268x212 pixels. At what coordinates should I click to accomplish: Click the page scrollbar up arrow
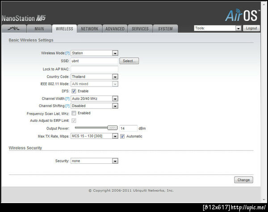264,4
